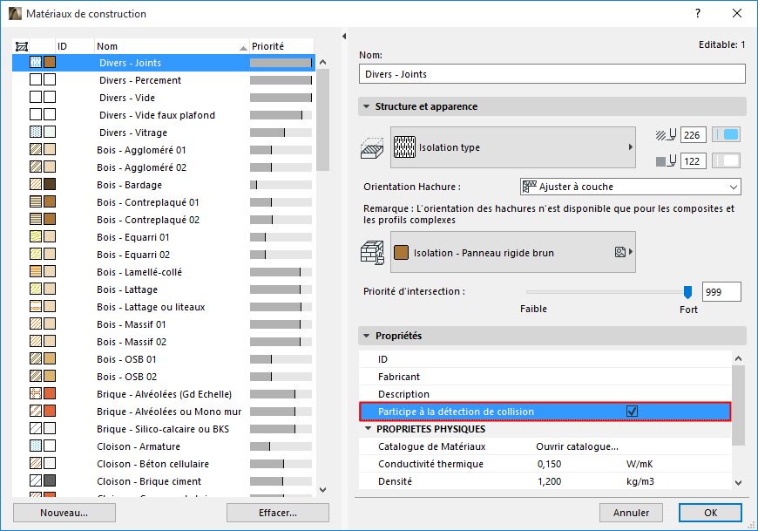
Task: Click the ArchiCAD app icon in the title bar
Action: pos(15,14)
